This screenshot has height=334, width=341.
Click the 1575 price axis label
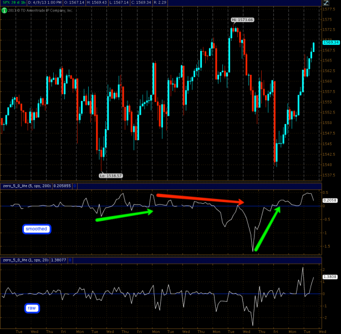pos(327,19)
